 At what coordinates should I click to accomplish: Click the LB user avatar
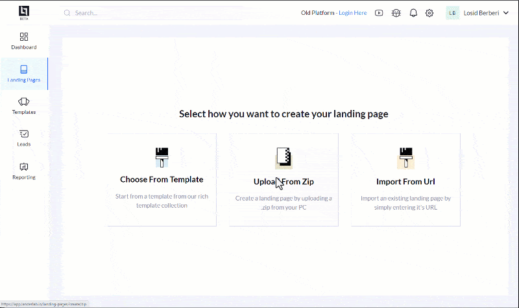[x=452, y=13]
